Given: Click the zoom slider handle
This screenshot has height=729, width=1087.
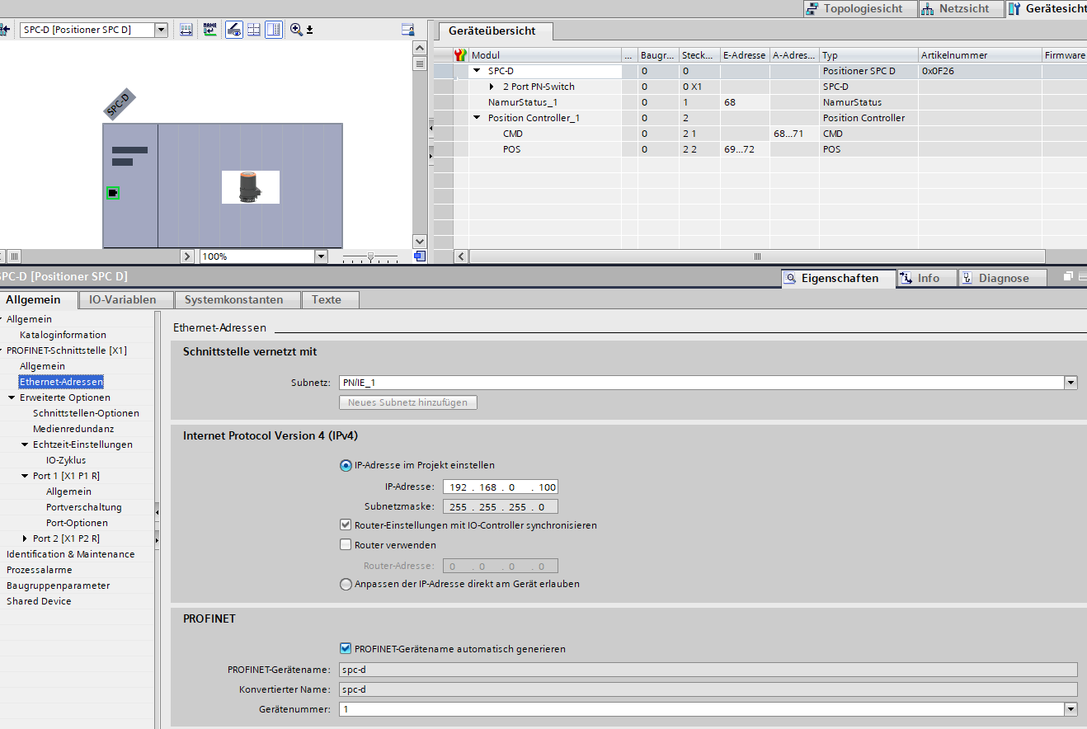Looking at the screenshot, I should [370, 256].
